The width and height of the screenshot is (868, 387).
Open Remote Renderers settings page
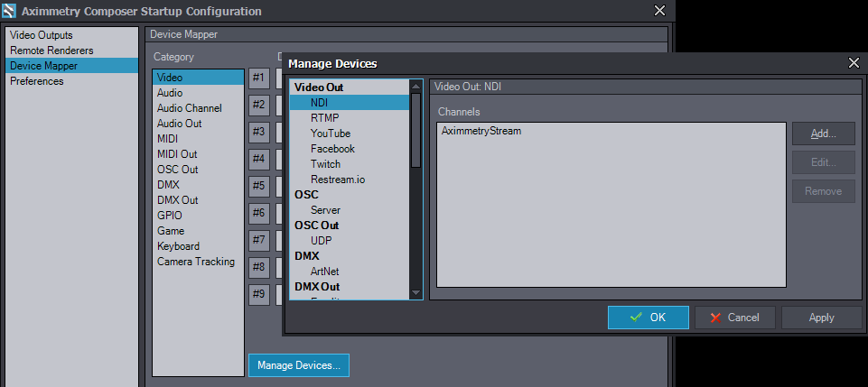coord(72,51)
